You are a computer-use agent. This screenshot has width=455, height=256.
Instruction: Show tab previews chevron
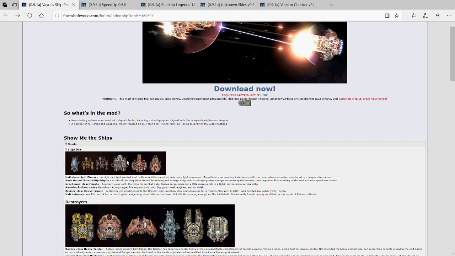(x=331, y=5)
